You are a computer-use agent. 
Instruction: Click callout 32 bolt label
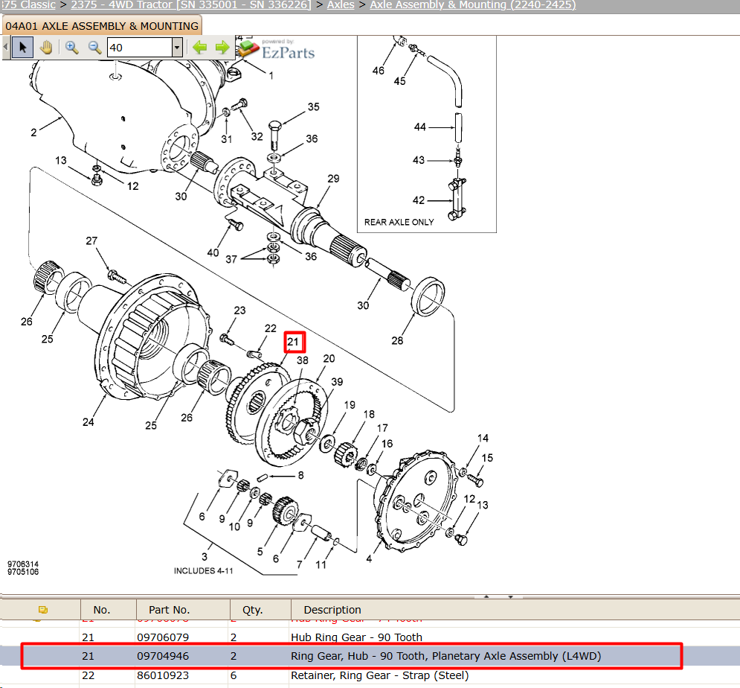(257, 136)
